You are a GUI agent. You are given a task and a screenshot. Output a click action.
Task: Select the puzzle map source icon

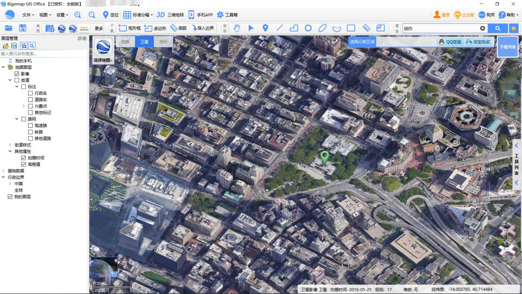tap(50, 28)
